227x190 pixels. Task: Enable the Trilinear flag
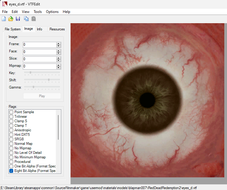coord(11,117)
